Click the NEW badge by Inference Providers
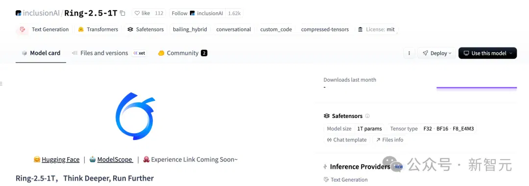The height and width of the screenshot is (186, 529). [x=399, y=167]
